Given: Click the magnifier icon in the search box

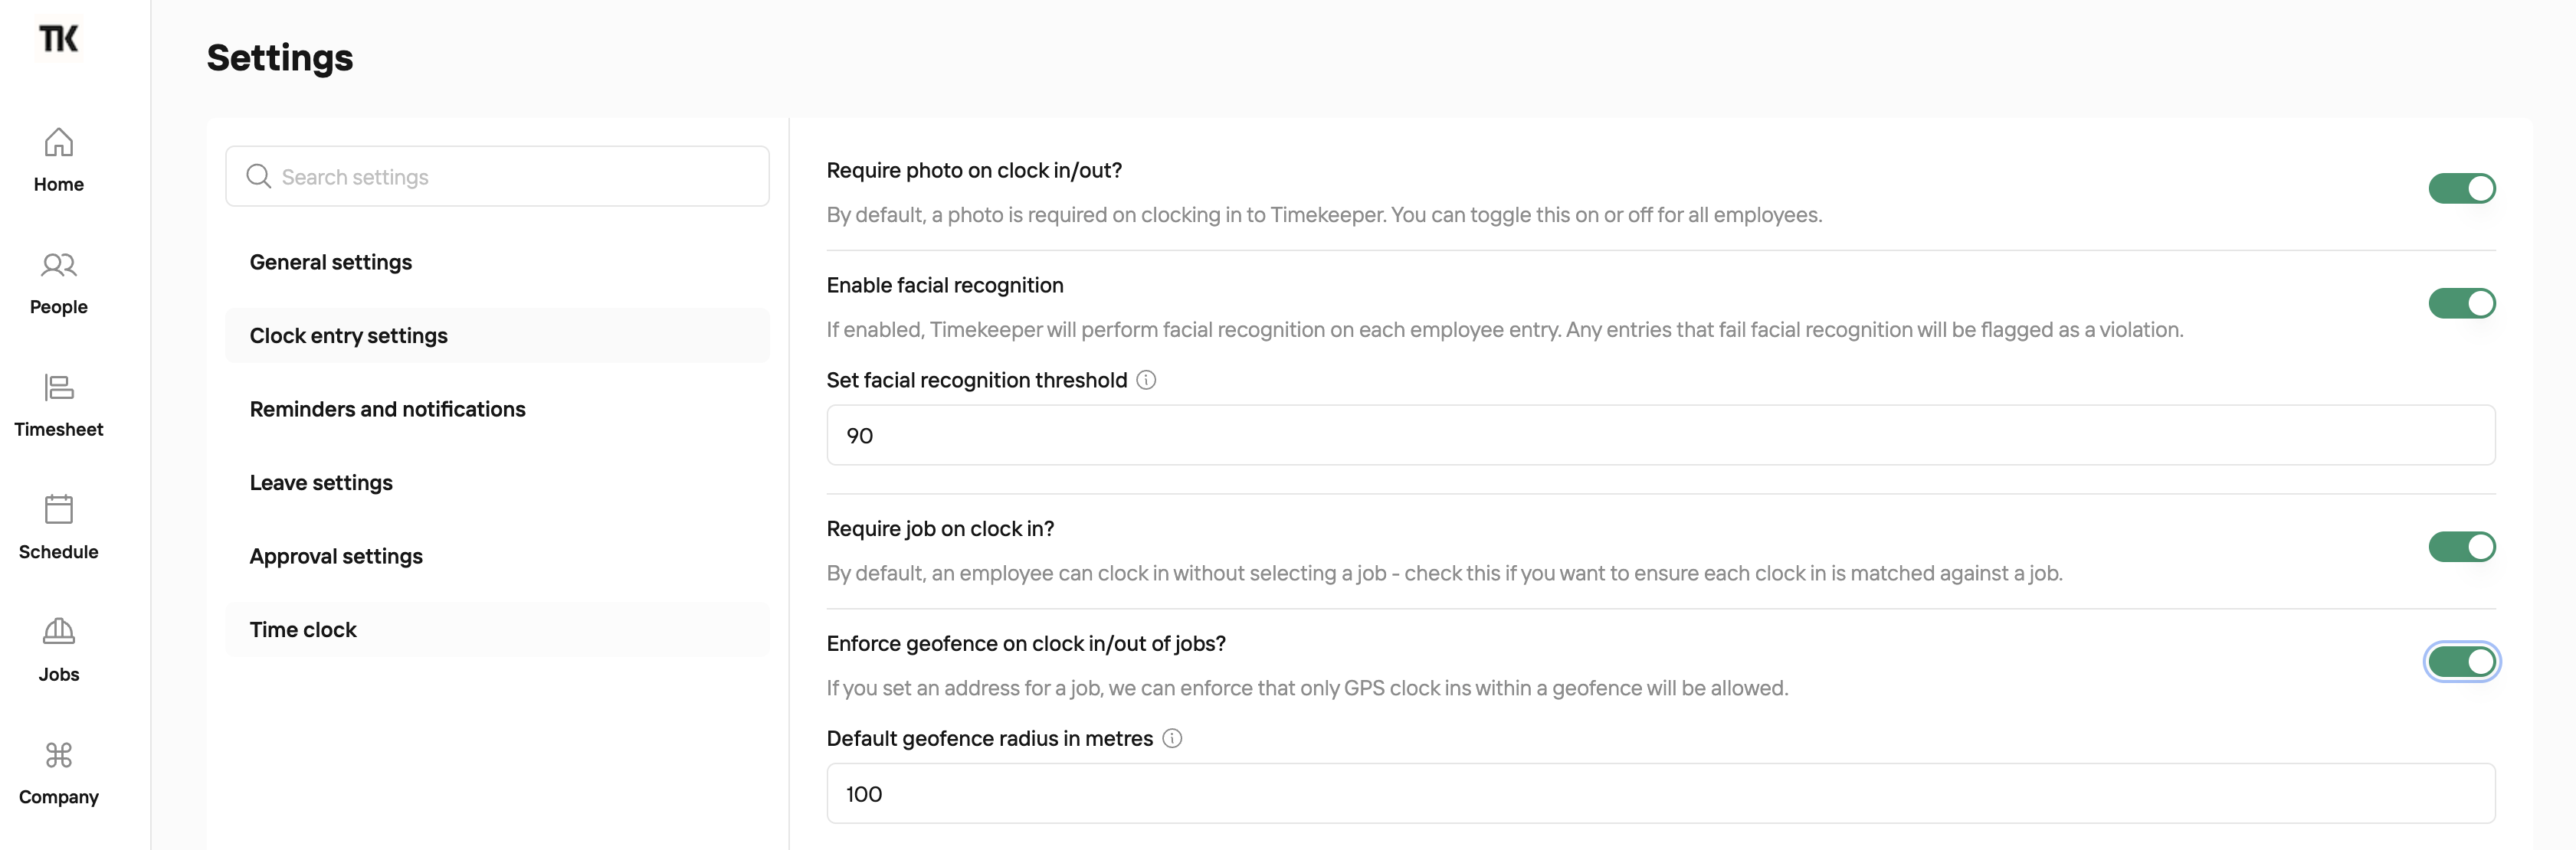Looking at the screenshot, I should [259, 176].
